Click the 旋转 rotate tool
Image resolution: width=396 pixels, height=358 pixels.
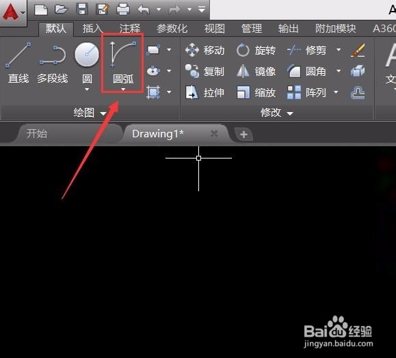click(256, 50)
